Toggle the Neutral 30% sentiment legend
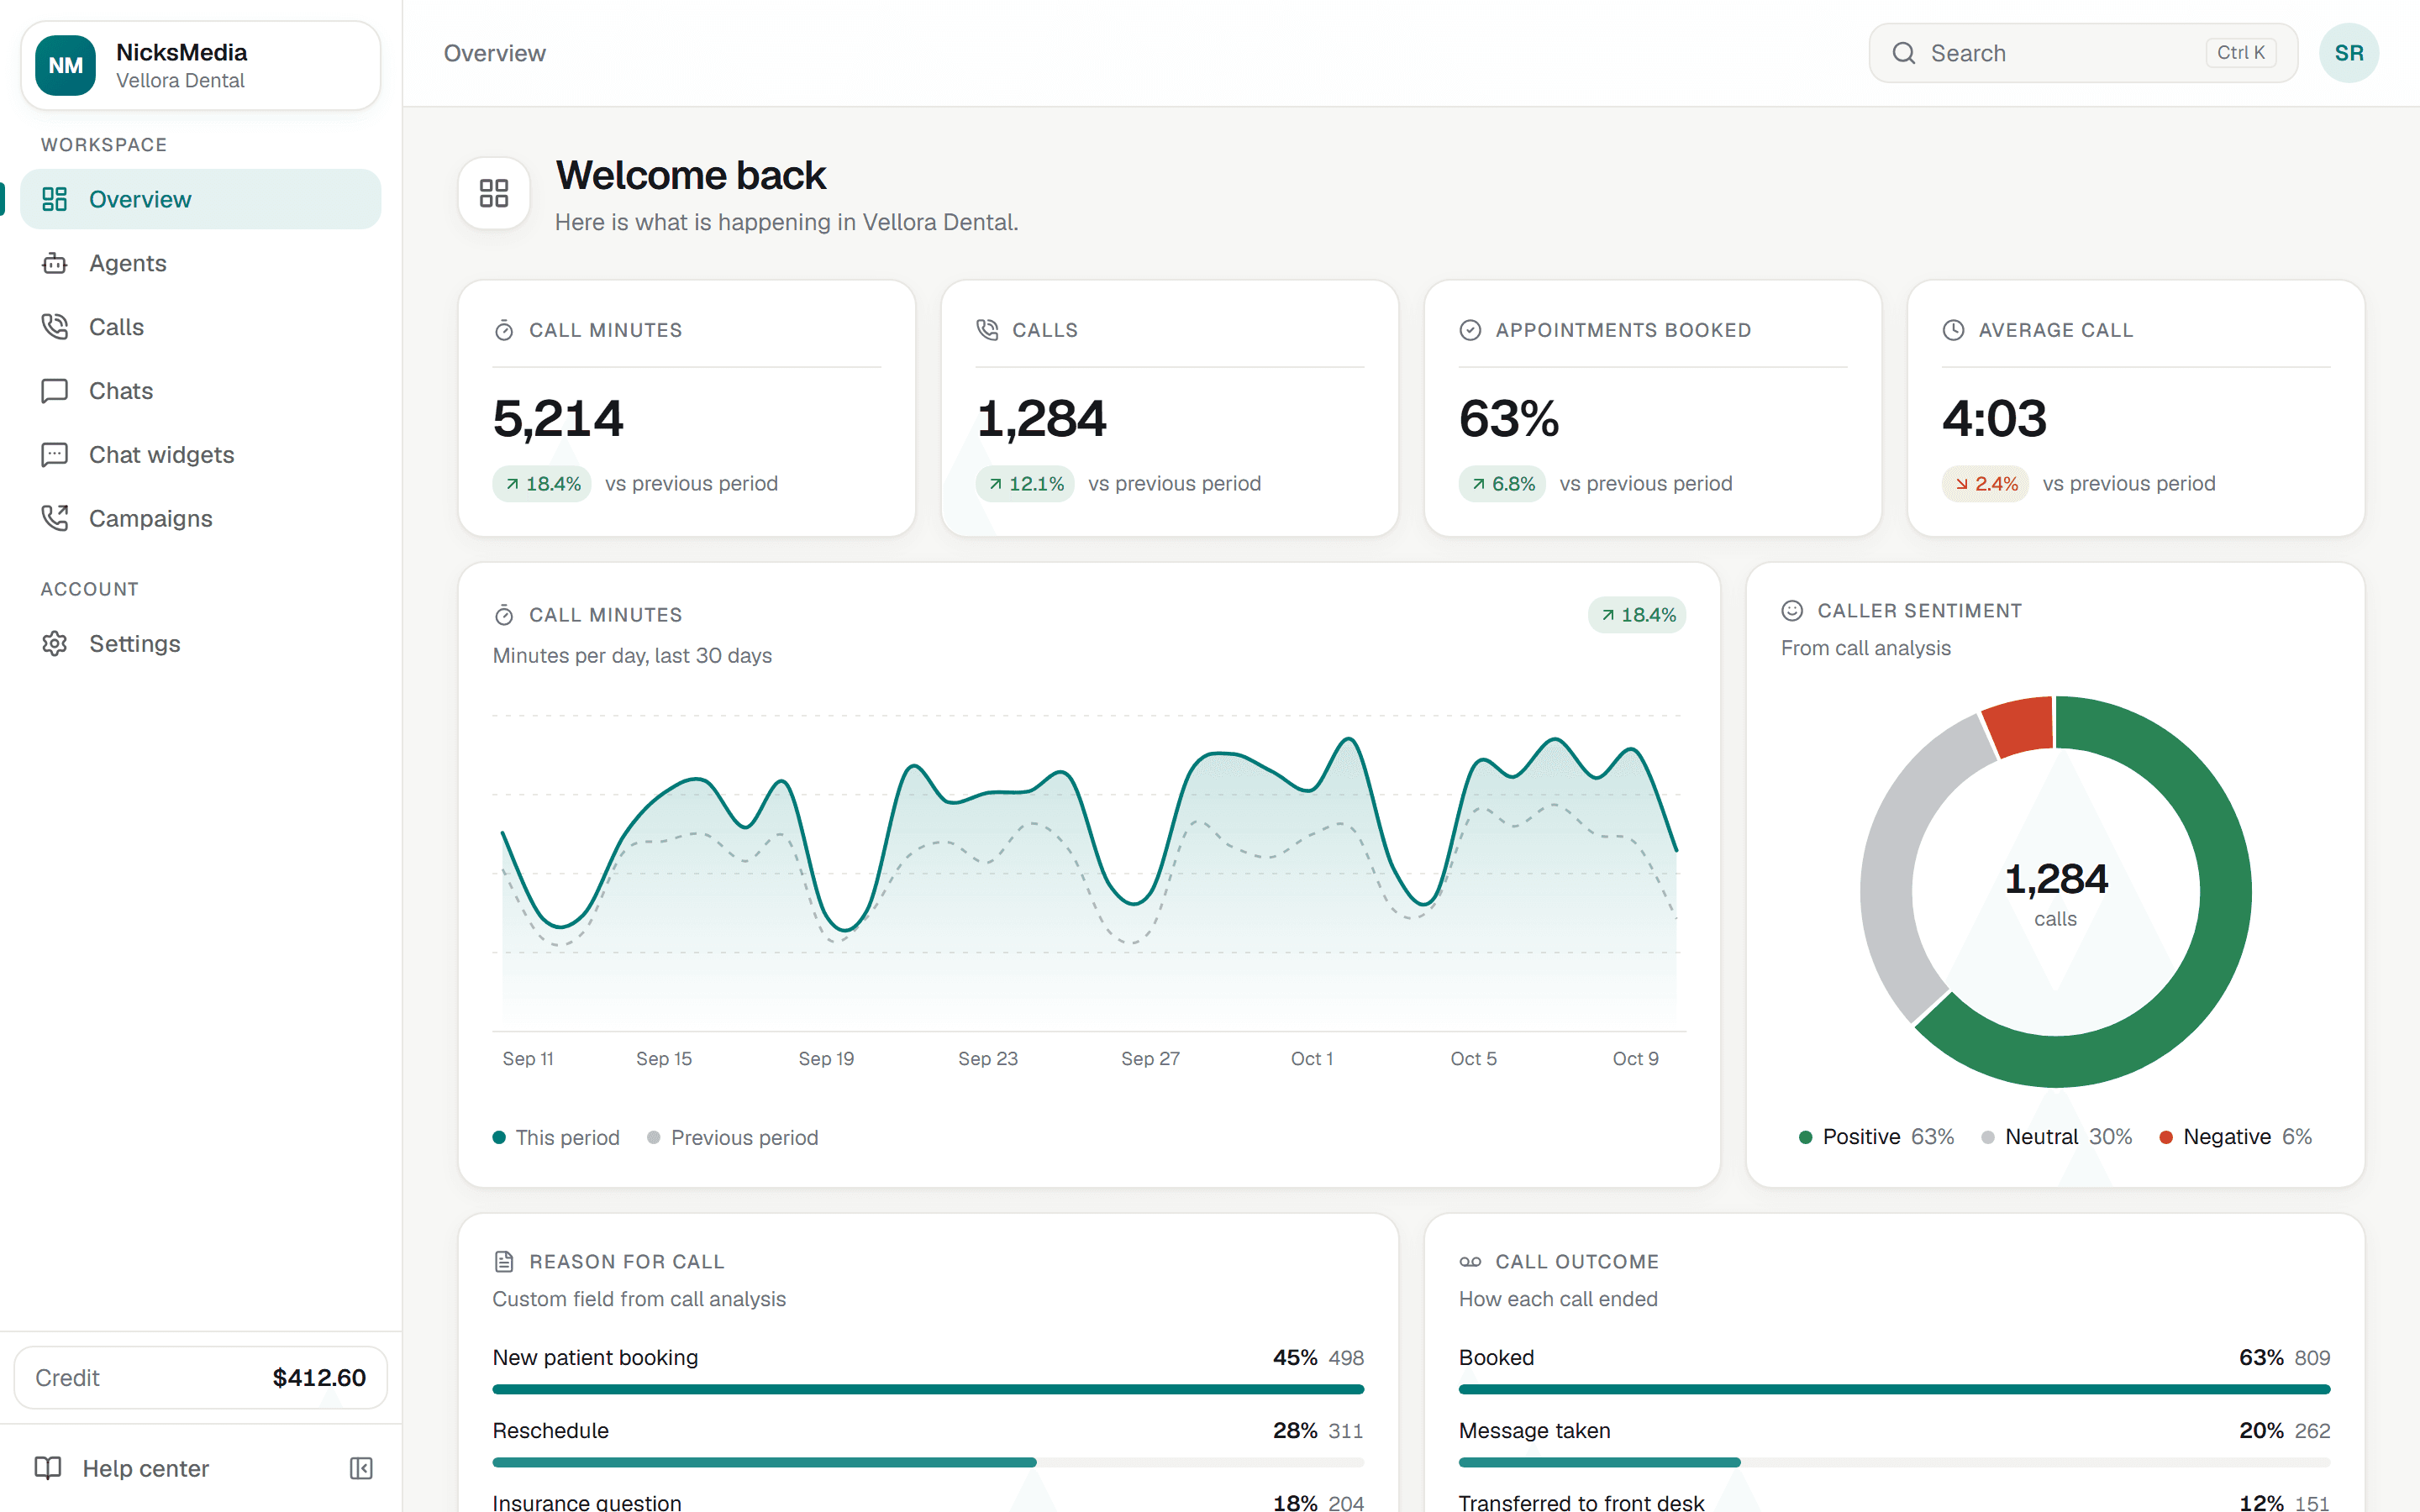The width and height of the screenshot is (2420, 1512). [2057, 1136]
